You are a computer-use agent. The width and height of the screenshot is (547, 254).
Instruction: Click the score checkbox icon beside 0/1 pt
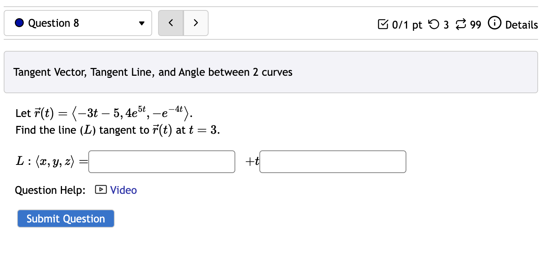(384, 24)
